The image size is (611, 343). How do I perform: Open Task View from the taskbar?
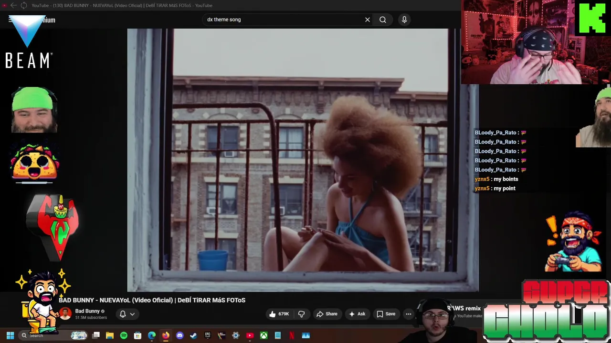(96, 335)
